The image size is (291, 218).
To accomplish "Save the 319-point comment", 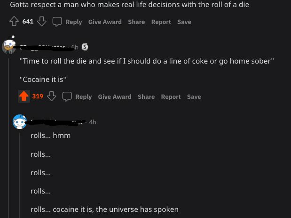I will click(x=194, y=97).
